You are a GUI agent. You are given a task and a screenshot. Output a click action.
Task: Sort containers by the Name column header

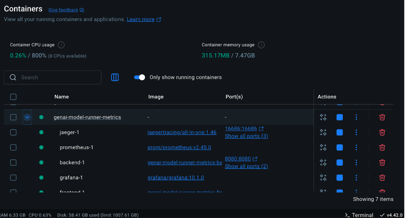pyautogui.click(x=61, y=97)
